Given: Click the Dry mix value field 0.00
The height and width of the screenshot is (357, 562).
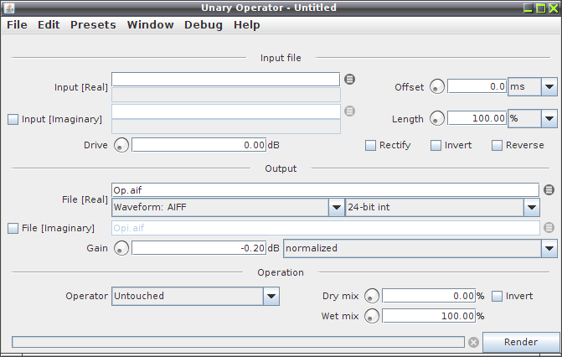Looking at the screenshot, I should pyautogui.click(x=429, y=296).
